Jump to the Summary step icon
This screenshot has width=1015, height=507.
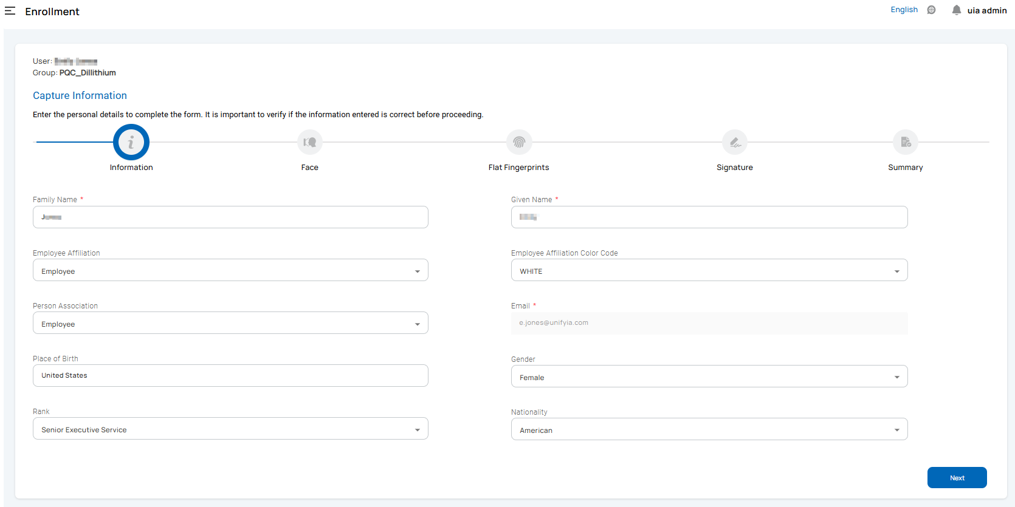[x=905, y=142]
